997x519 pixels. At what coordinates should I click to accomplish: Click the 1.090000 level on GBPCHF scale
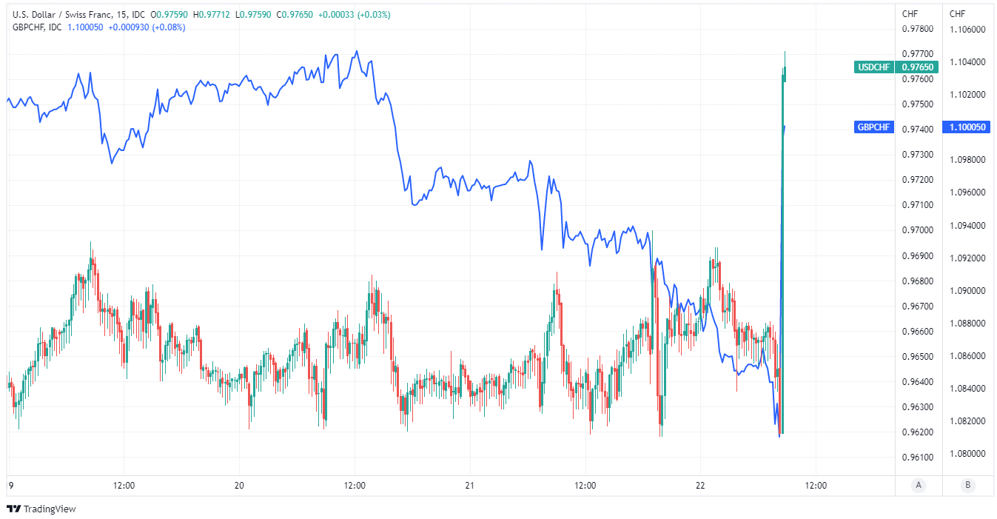tap(967, 290)
